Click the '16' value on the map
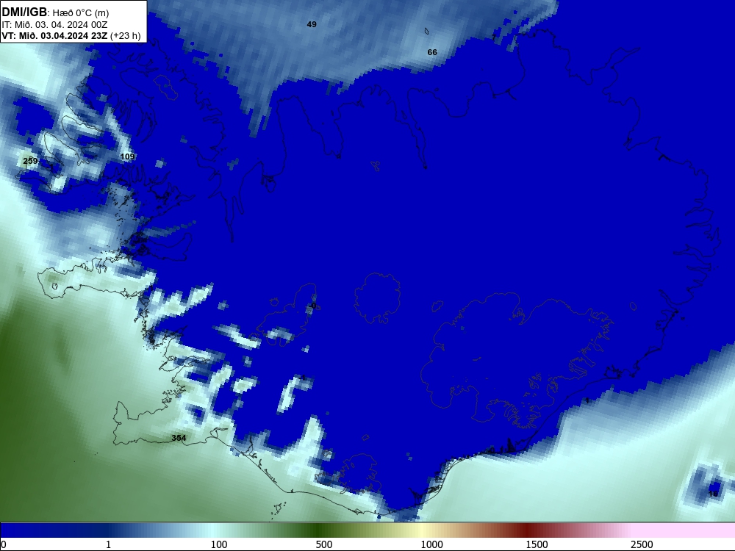 (713, 494)
